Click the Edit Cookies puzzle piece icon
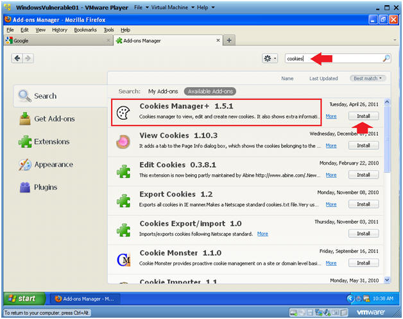Screen dimensions: 403x319 pyautogui.click(x=124, y=172)
